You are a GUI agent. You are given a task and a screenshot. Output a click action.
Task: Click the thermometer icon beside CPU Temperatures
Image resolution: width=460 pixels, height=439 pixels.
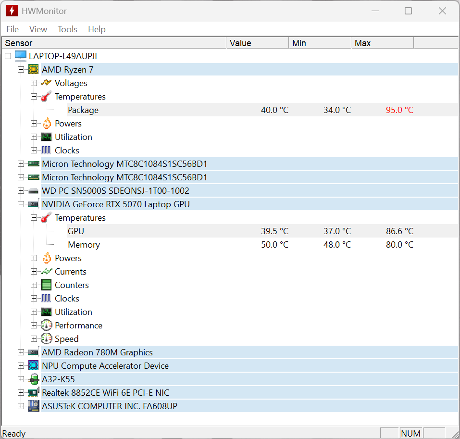tap(46, 97)
